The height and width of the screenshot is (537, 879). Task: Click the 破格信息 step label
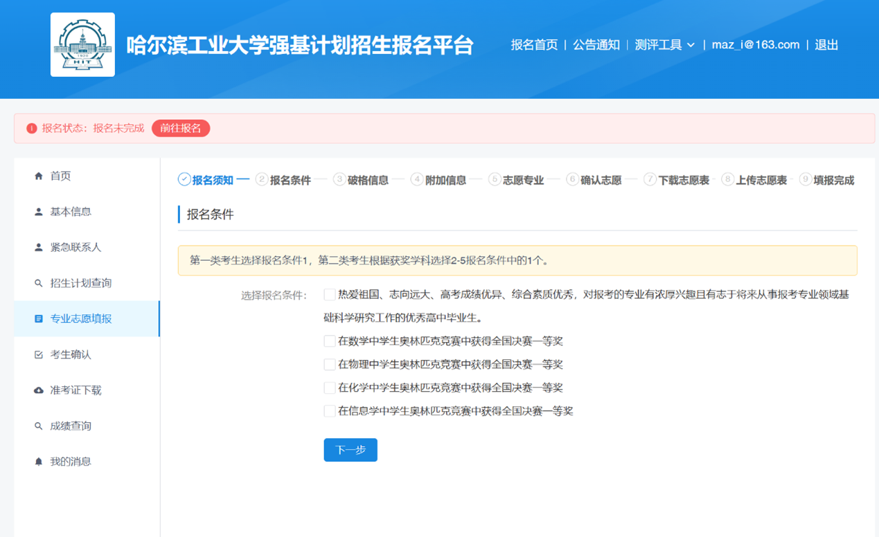click(x=368, y=180)
